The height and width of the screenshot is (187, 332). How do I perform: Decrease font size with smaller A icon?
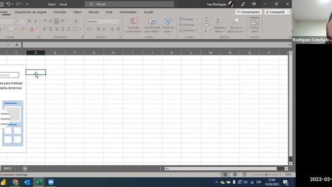[35, 21]
